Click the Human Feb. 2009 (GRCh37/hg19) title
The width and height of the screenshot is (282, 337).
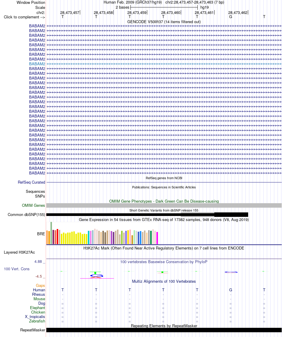[132, 2]
